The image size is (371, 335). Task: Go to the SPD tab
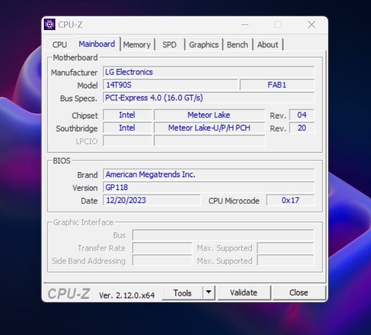169,44
